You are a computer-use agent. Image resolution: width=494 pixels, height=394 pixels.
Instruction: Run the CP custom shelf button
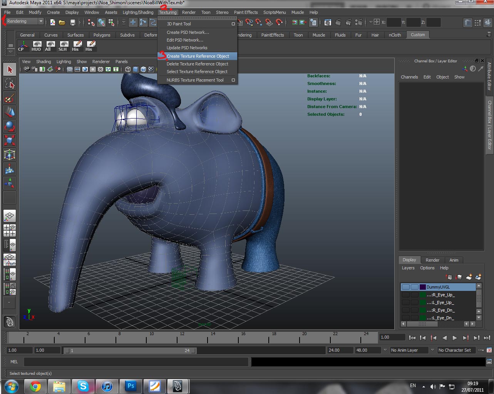point(22,46)
